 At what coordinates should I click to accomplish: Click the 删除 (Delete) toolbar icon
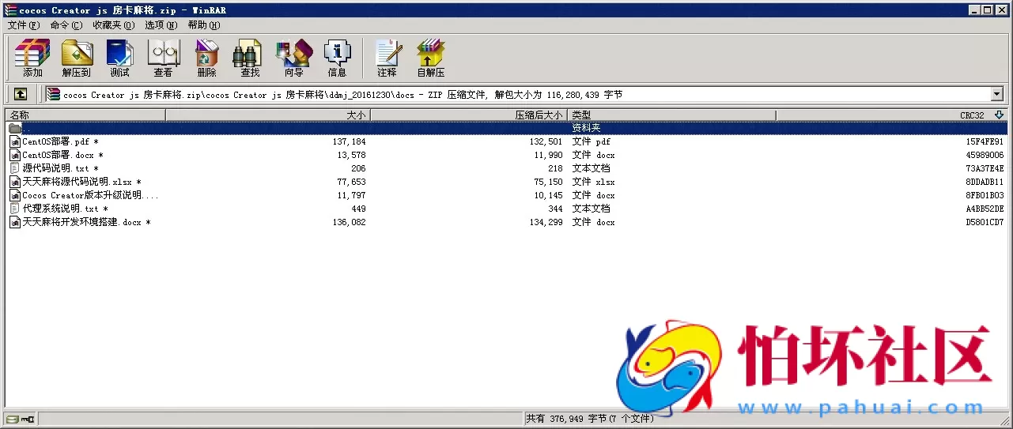[206, 53]
